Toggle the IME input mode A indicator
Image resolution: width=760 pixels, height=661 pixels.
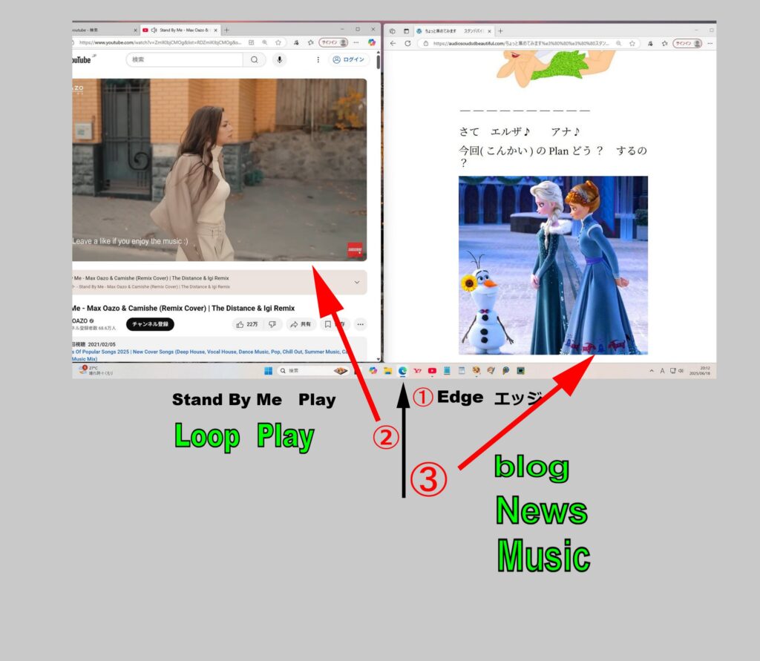tap(662, 371)
